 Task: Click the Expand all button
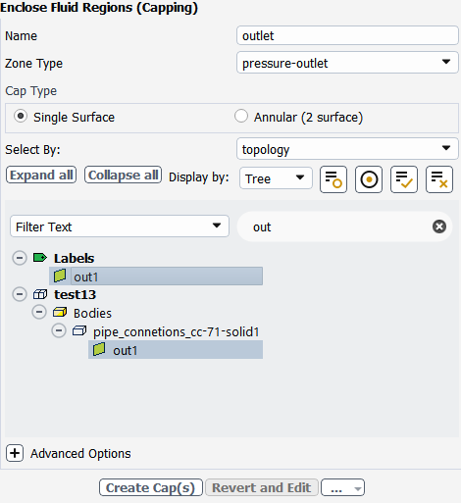coord(41,175)
